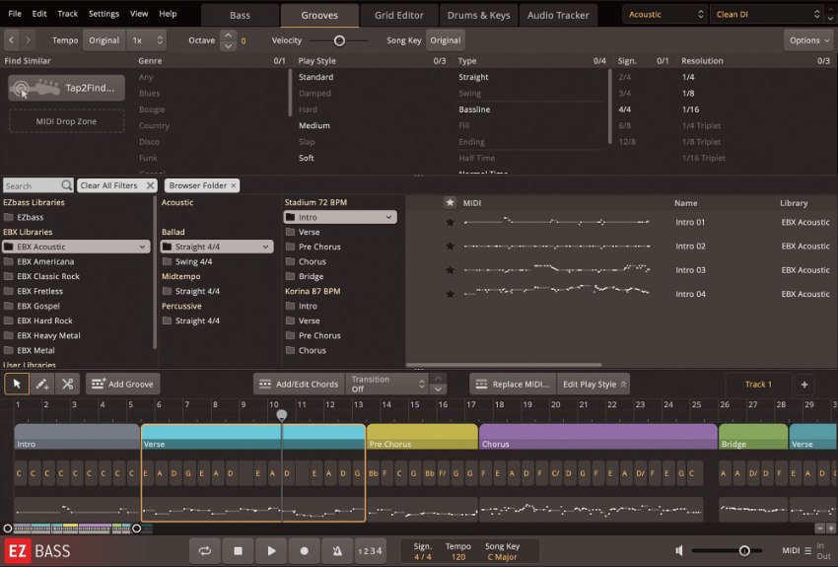Open MIDI in/out menu icon
838x567 pixels.
pos(807,550)
